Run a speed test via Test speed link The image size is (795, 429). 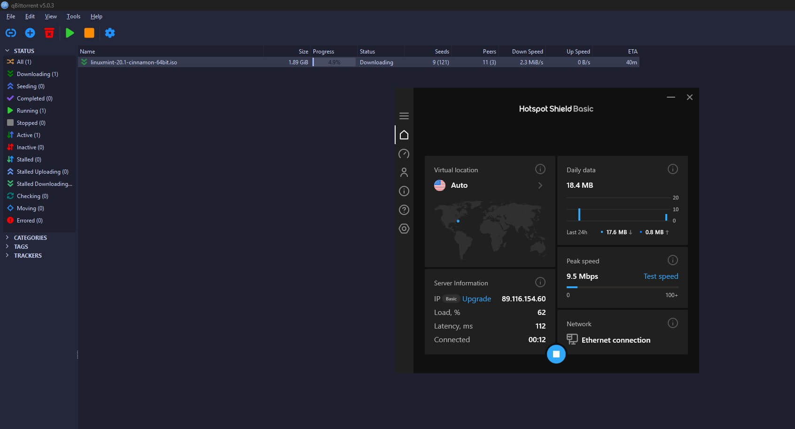pyautogui.click(x=661, y=276)
